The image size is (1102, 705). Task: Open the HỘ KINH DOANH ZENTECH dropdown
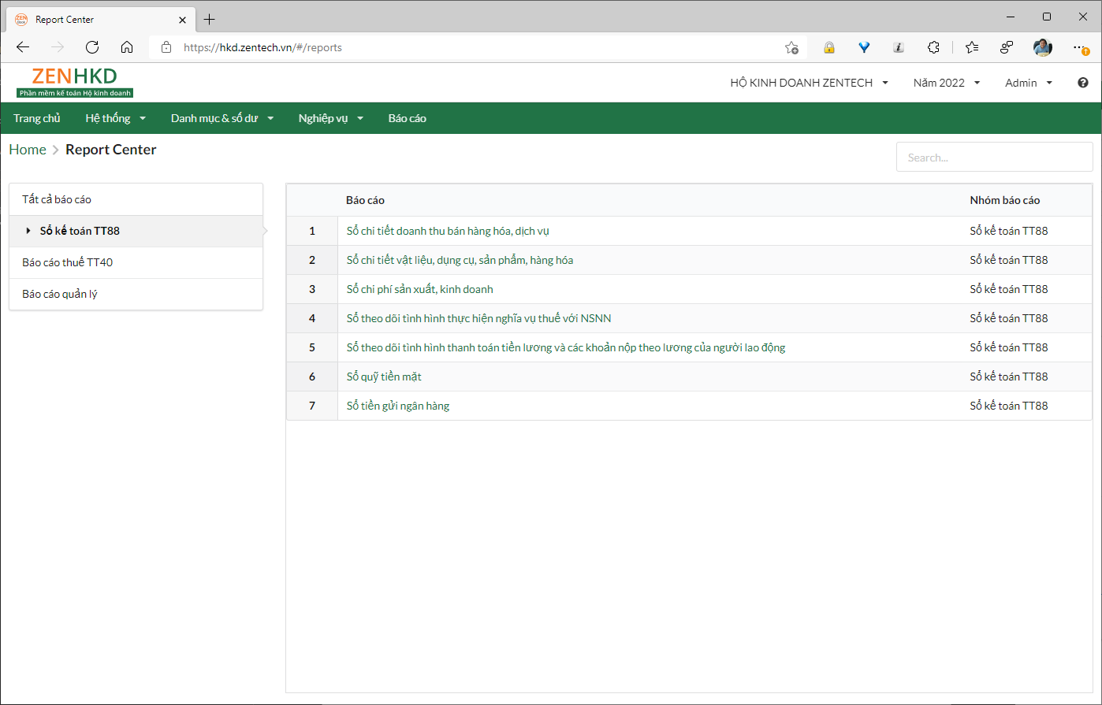point(809,83)
